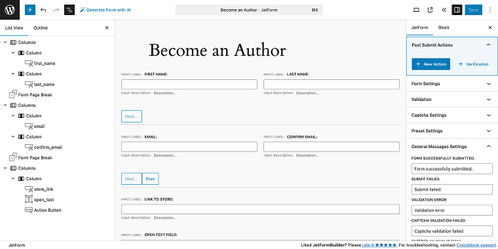
Task: Add a New Action
Action: [x=431, y=64]
